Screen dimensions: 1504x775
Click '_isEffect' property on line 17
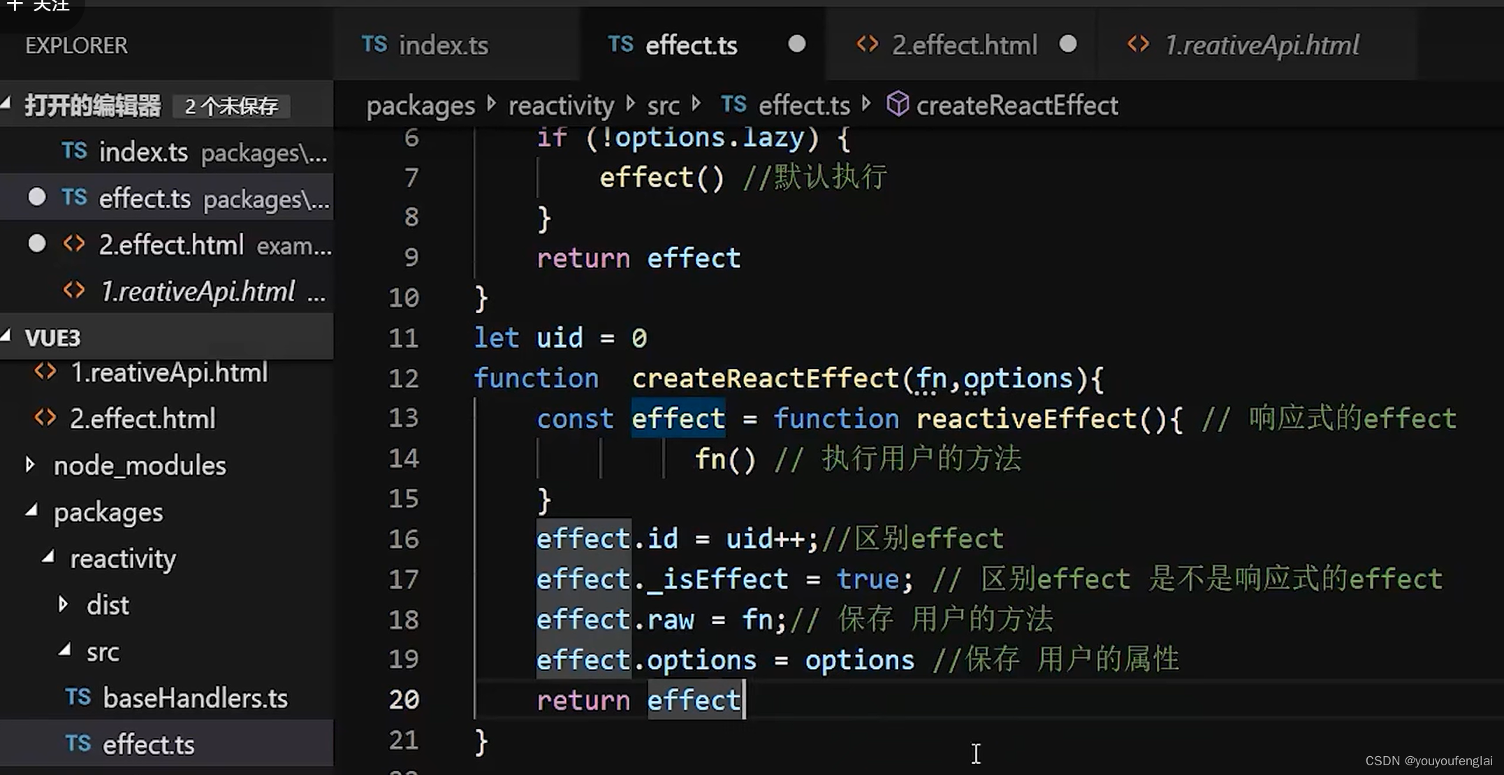717,579
